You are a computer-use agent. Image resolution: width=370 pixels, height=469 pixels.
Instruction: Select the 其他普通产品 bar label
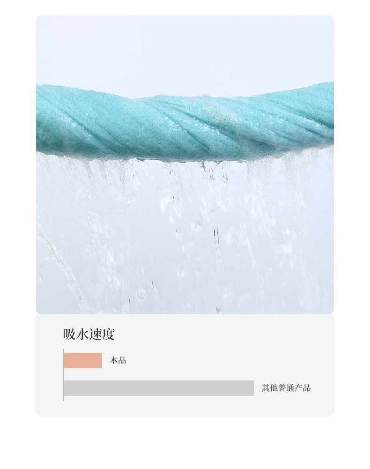click(x=286, y=388)
